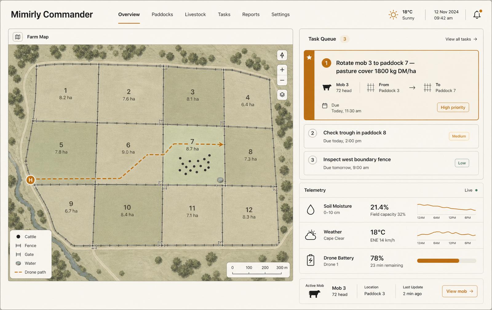Open the Overview tab
Viewport: 492px width, 310px height.
tap(129, 14)
